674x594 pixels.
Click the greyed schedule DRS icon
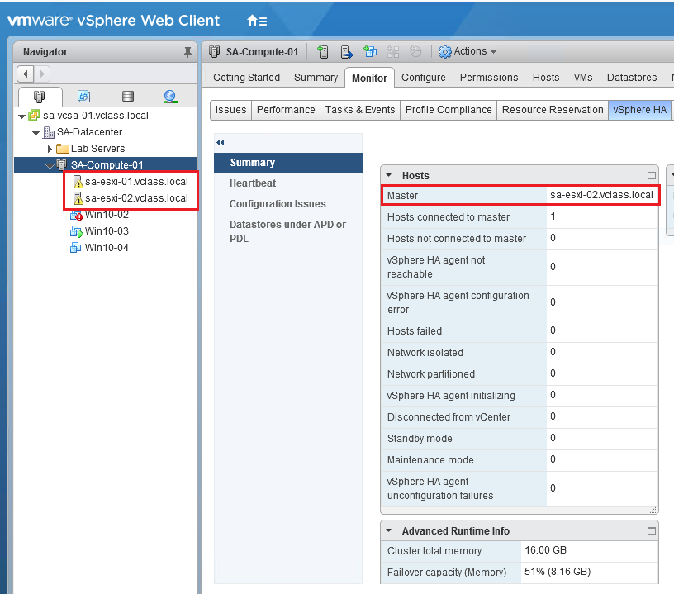click(415, 51)
